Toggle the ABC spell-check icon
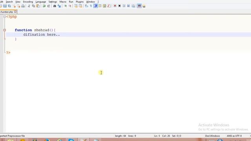This screenshot has height=141, width=251. 139,6
